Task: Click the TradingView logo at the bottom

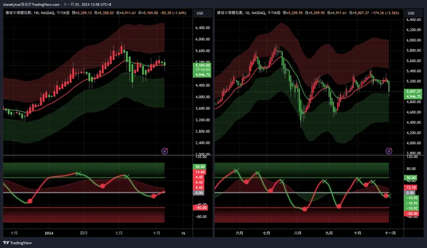Action: [x=17, y=243]
